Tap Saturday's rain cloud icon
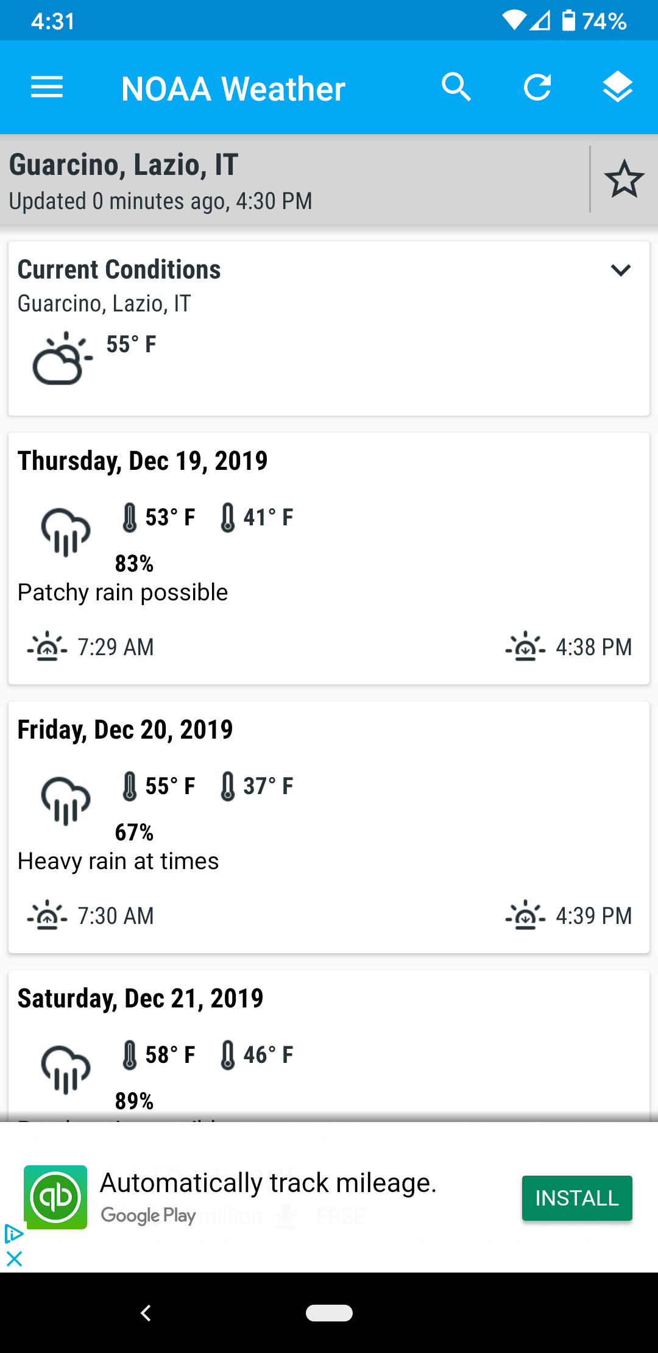The image size is (658, 1353). [66, 1068]
